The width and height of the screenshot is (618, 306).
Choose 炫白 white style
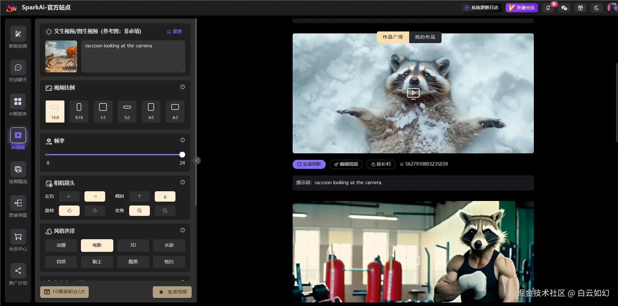[169, 262]
